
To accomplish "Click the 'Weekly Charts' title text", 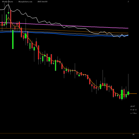I will (8, 2).
